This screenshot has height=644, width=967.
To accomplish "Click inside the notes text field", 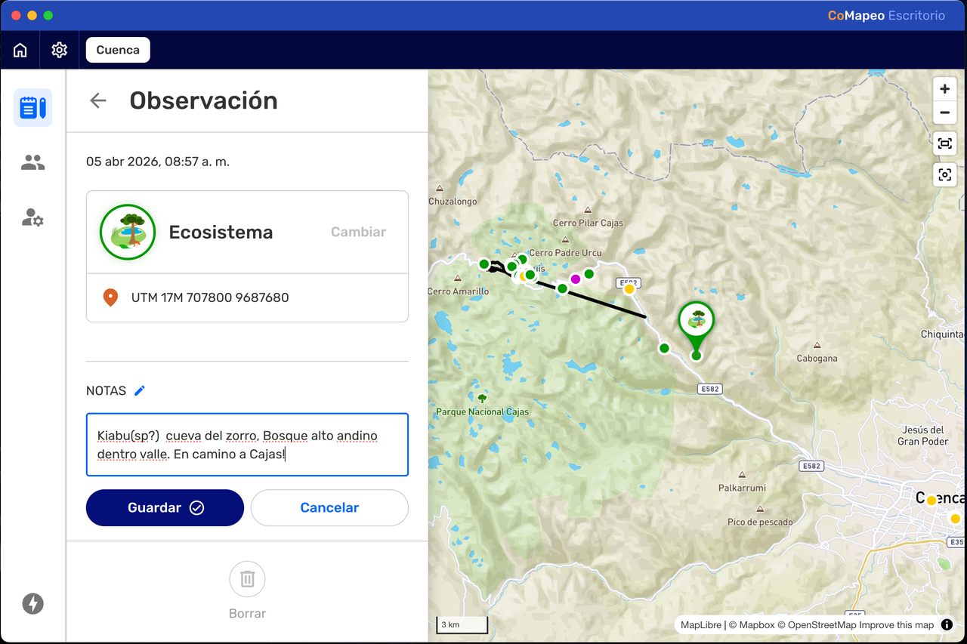I will pos(247,445).
